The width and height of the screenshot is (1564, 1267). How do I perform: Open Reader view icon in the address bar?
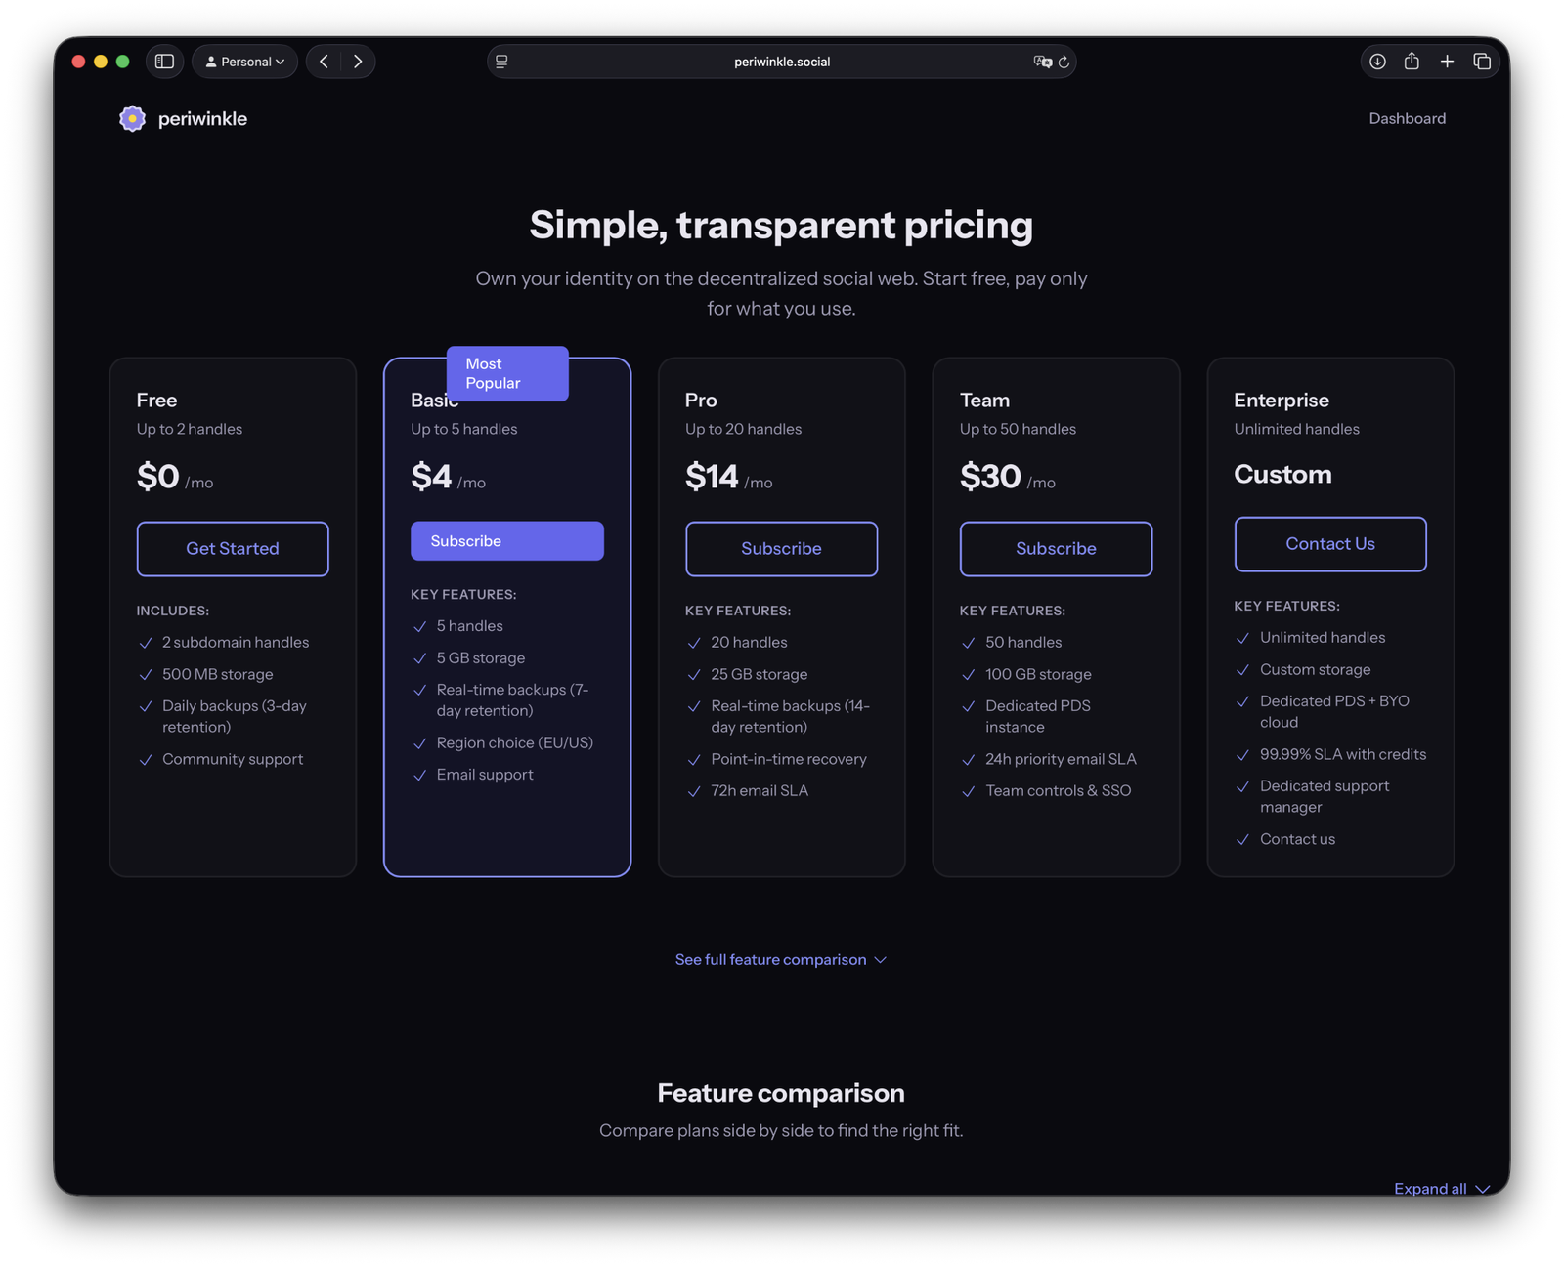pos(501,61)
